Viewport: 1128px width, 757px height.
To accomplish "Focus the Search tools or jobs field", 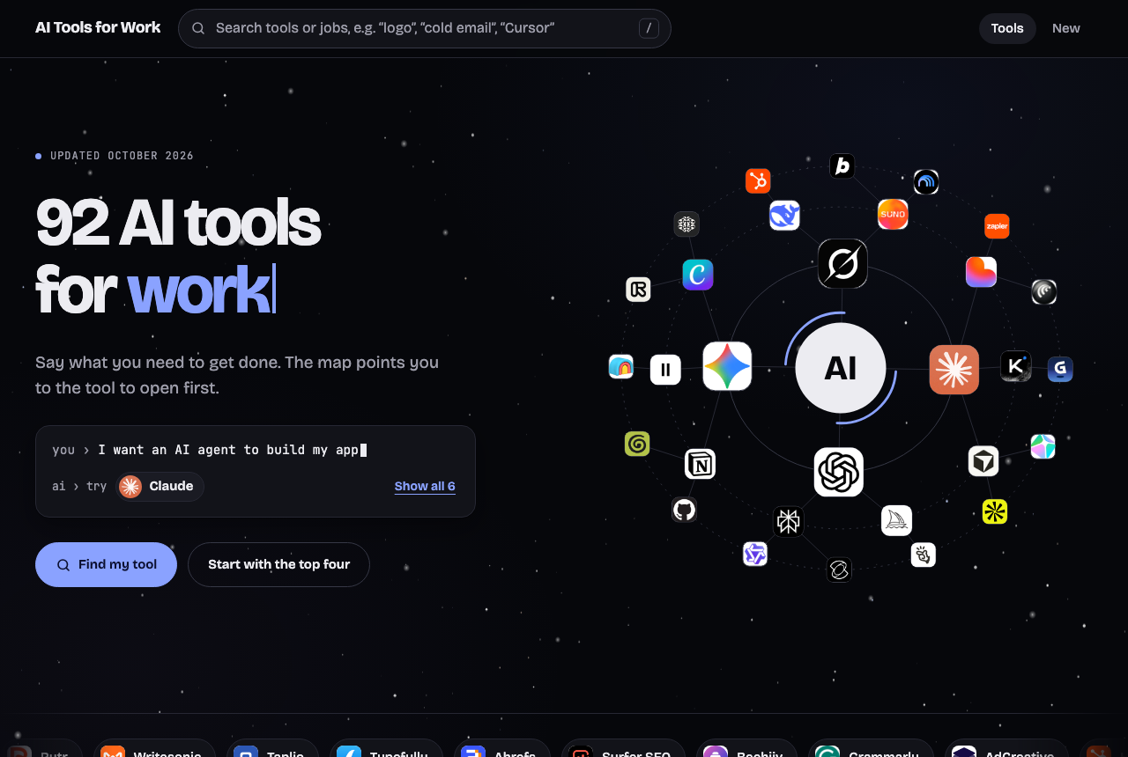I will pyautogui.click(x=425, y=28).
